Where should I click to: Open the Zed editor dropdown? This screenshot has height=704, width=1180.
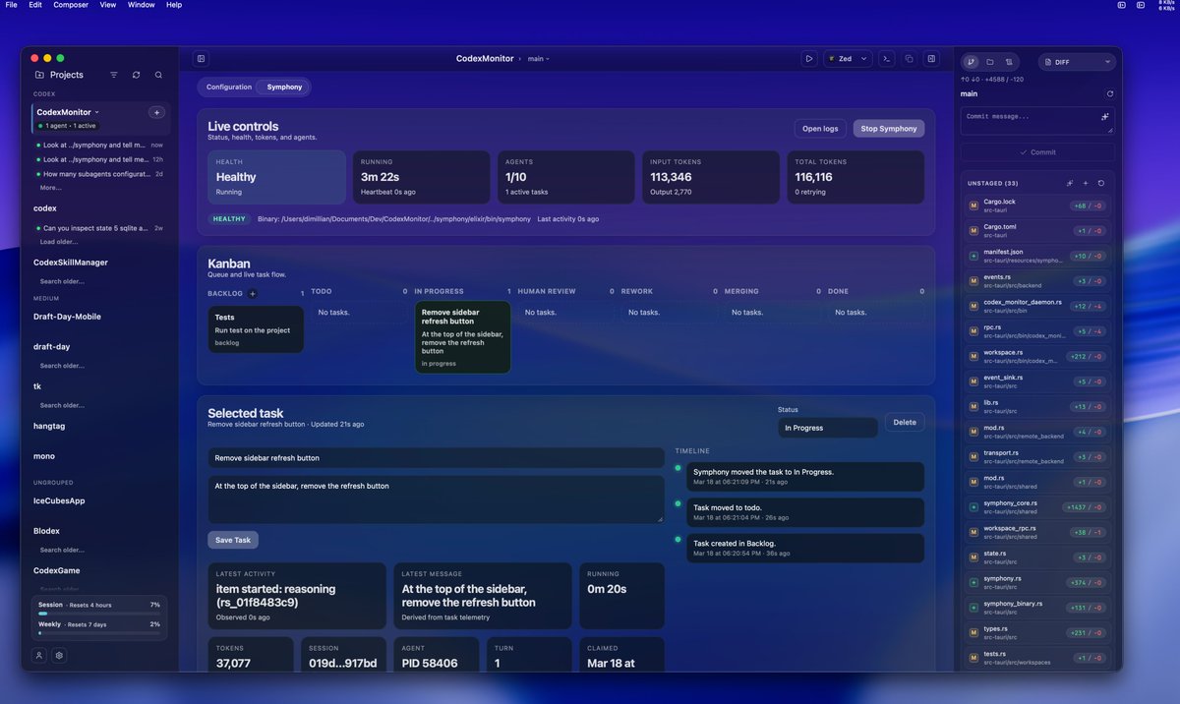[848, 59]
